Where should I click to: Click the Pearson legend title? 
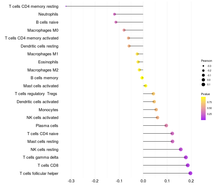tap(206, 61)
